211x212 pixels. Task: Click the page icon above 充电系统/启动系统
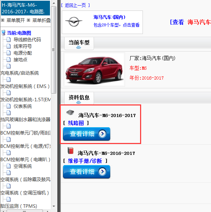pos(9,66)
